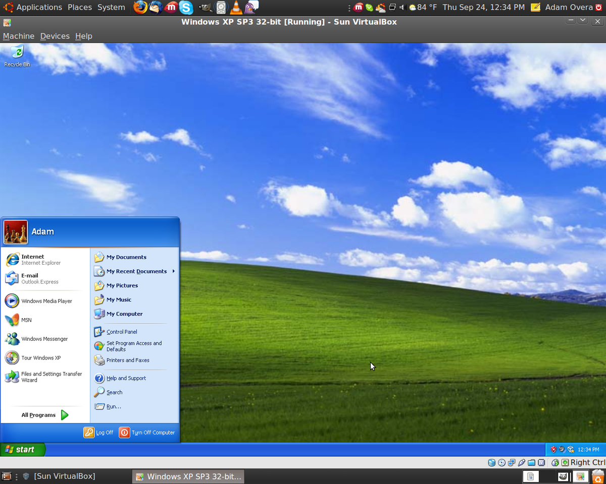Select the Windows XP SP3 taskbar entry

pos(188,476)
